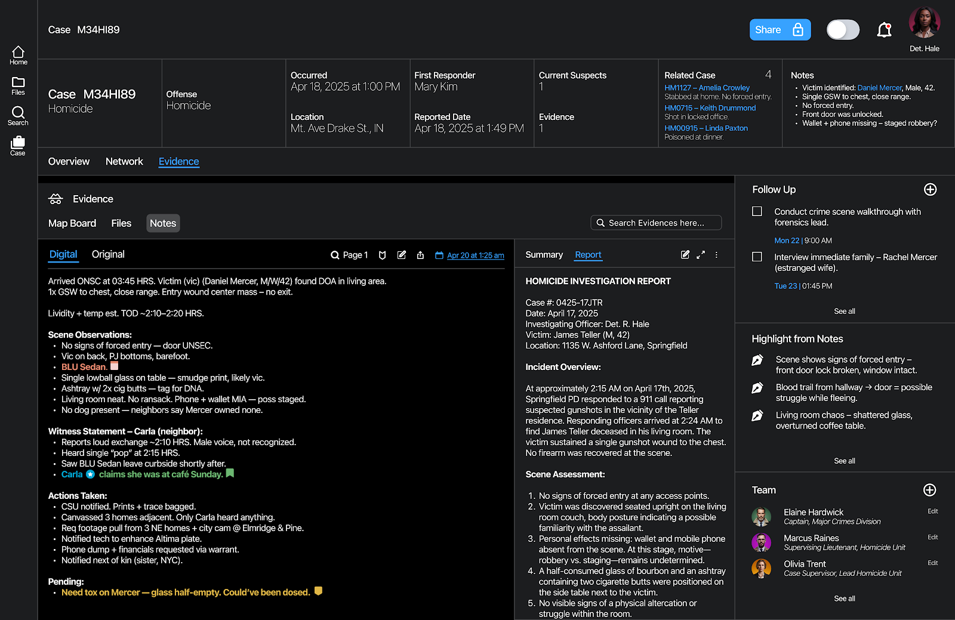
Task: Click the upload/share icon in note toolbar
Action: click(420, 255)
